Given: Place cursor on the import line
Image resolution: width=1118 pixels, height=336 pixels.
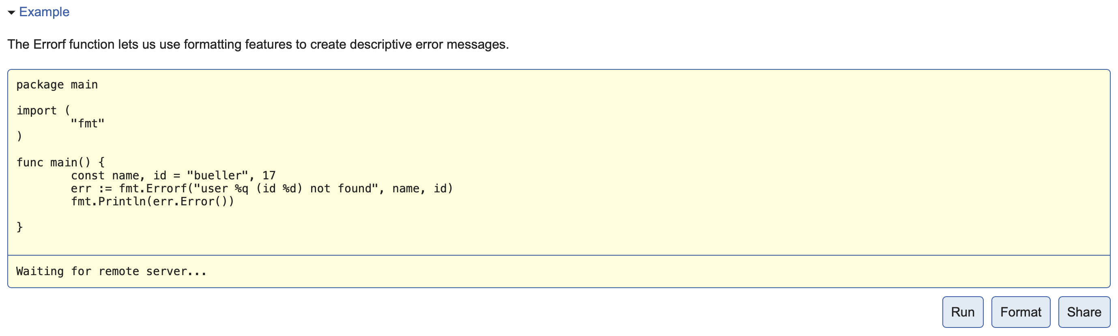Looking at the screenshot, I should point(43,111).
